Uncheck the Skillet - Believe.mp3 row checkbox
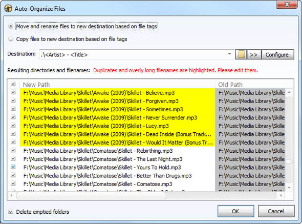The width and height of the screenshot is (302, 224). (13, 92)
